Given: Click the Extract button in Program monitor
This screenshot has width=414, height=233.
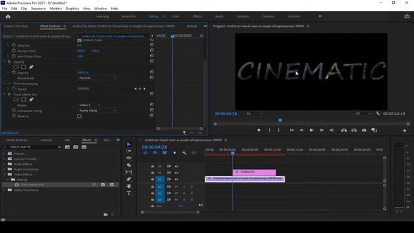Looking at the screenshot, I should pos(354,130).
